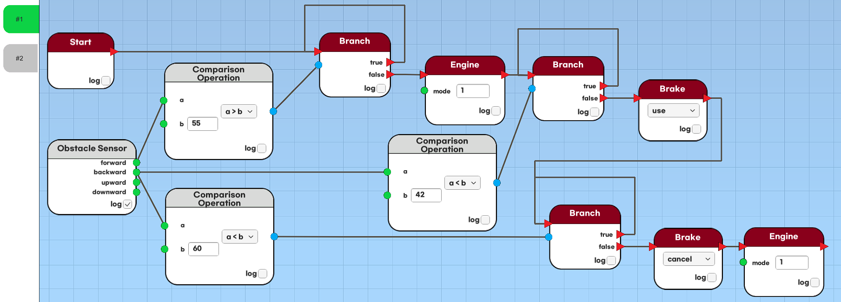Click blue output port of the b 42 Comparison
This screenshot has height=302, width=841.
[x=497, y=183]
